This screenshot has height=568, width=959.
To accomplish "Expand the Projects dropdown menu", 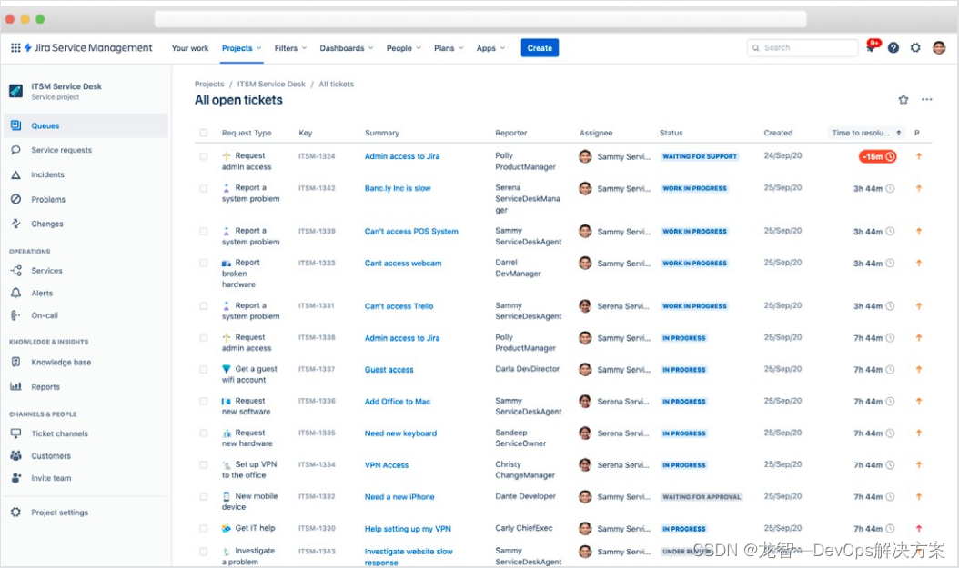I will point(242,48).
